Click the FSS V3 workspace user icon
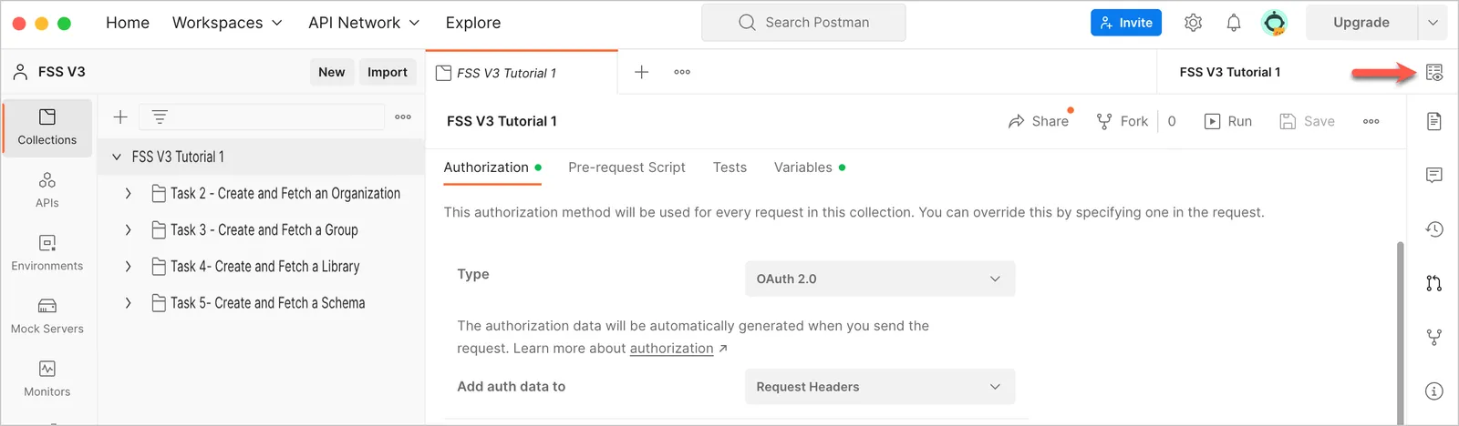The image size is (1459, 426). pos(21,72)
